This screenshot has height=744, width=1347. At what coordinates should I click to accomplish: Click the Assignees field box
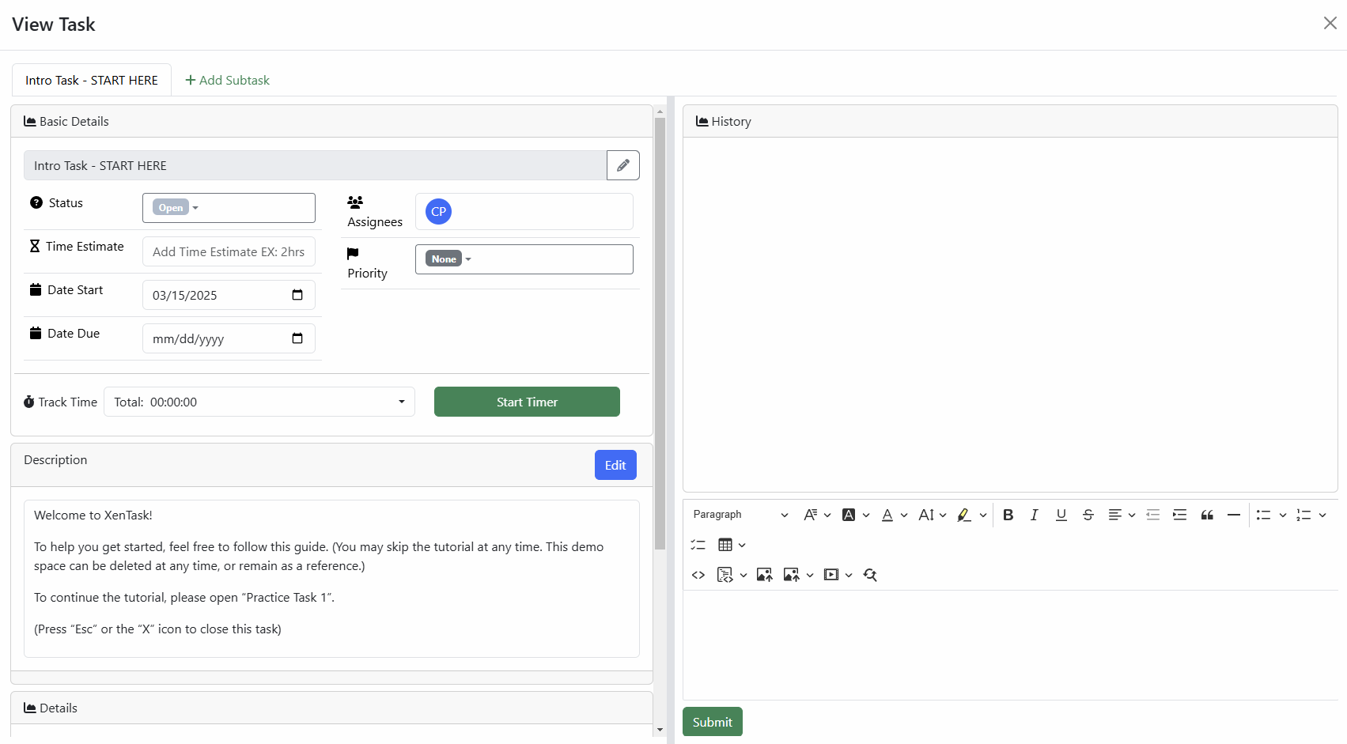524,211
